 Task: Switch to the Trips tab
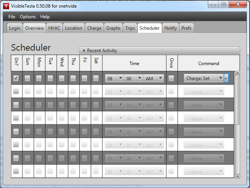130,28
